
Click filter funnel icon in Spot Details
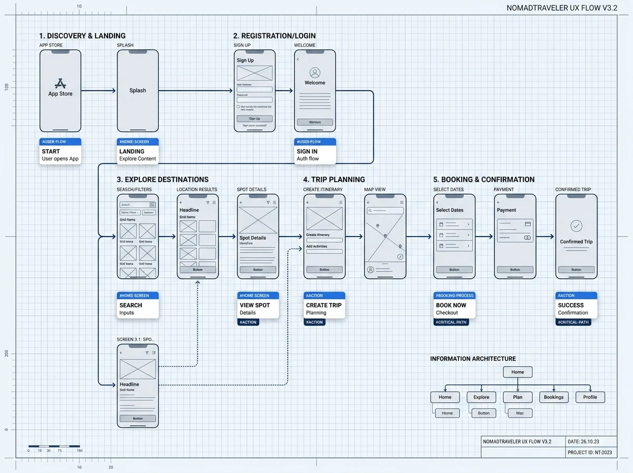[268, 202]
